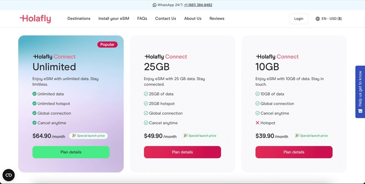This screenshot has height=184, width=365.
Task: Open the Help us get to know side tab
Action: (360, 92)
